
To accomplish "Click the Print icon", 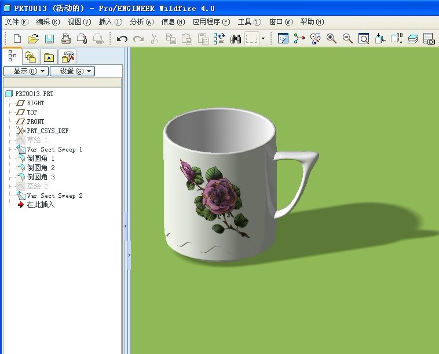I will point(66,39).
